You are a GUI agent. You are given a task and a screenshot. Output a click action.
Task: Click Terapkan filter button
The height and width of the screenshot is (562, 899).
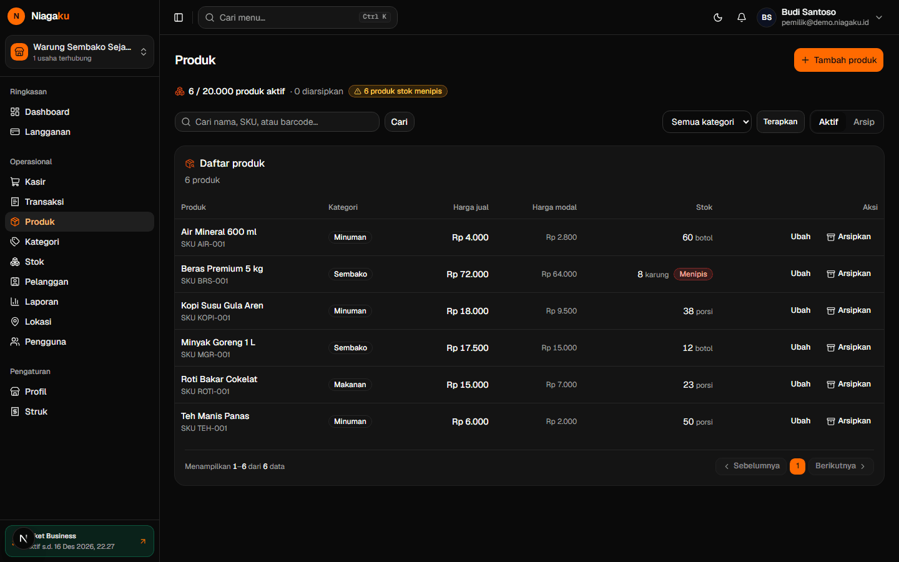[x=780, y=122]
